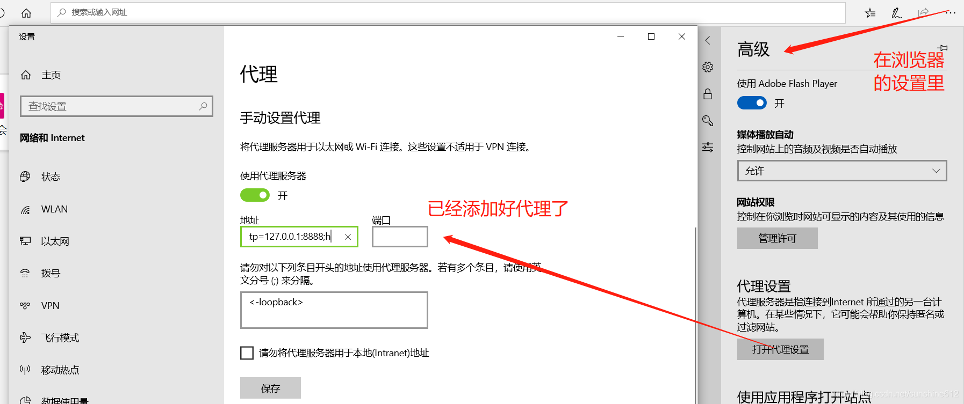Open the Ethernet (以太网) settings page

tap(45, 241)
